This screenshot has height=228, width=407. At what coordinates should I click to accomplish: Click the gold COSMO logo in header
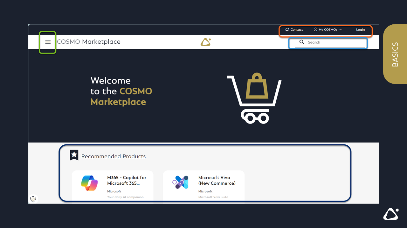click(x=206, y=42)
